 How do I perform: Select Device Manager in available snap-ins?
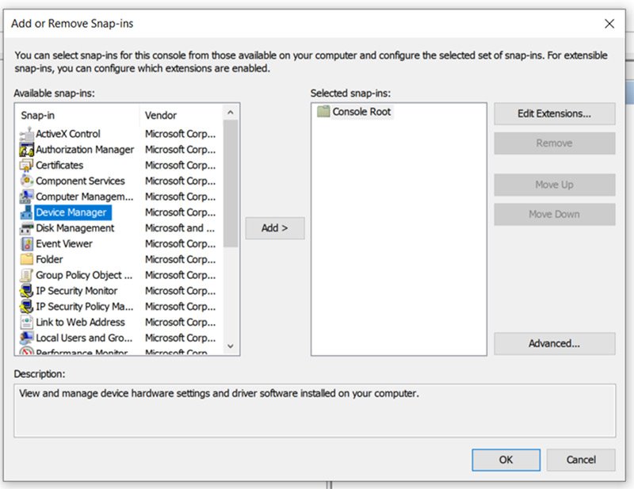(x=71, y=212)
